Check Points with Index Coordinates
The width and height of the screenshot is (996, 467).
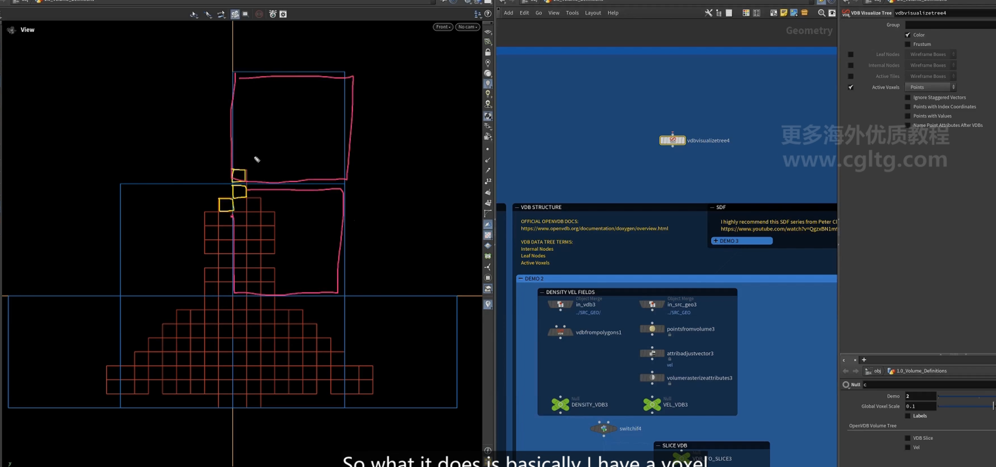pyautogui.click(x=908, y=107)
